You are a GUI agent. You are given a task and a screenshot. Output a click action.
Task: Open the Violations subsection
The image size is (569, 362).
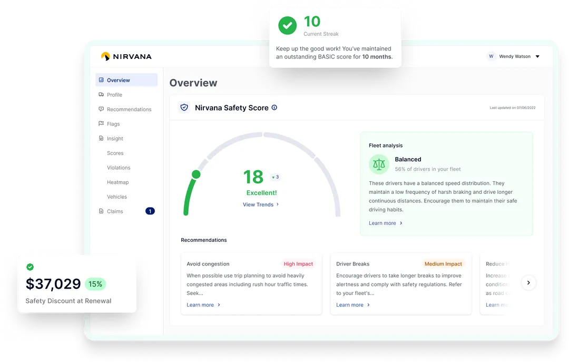pyautogui.click(x=118, y=167)
